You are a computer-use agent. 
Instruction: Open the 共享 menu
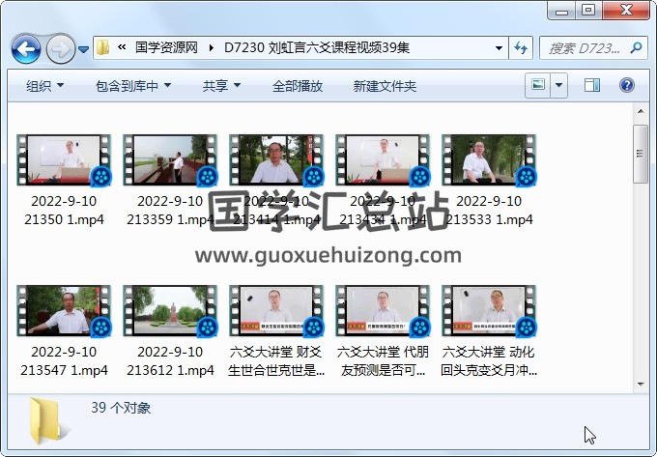point(221,86)
